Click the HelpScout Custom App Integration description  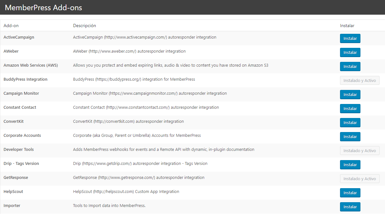tap(126, 192)
